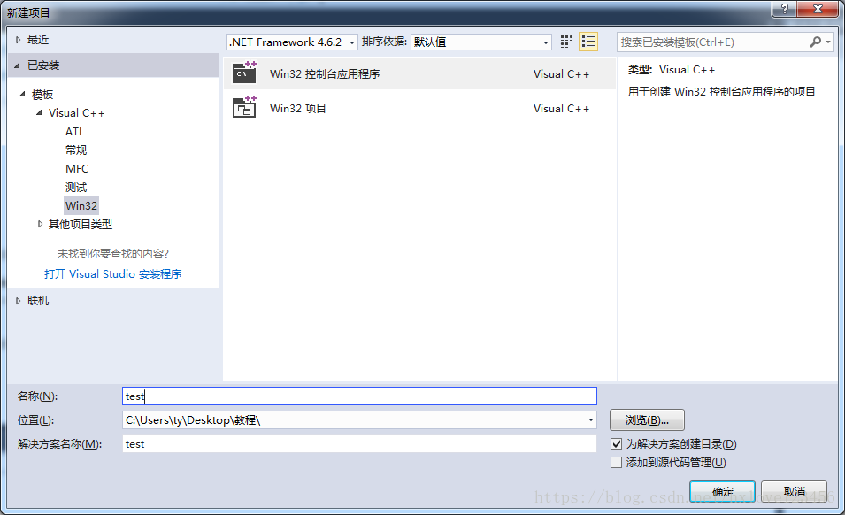The image size is (845, 515).
Task: Focus the project name field
Action: pos(359,396)
